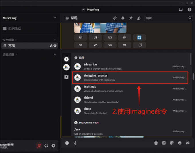Click the V4 variation button
The image size is (195, 153).
point(125,45)
